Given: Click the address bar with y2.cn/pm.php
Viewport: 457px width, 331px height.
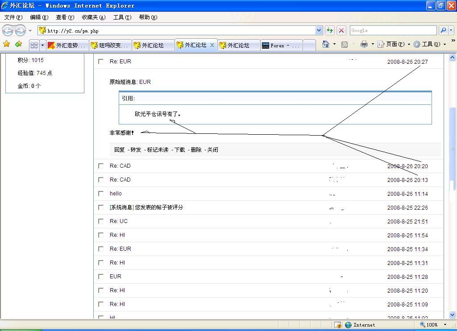Looking at the screenshot, I should [x=176, y=31].
